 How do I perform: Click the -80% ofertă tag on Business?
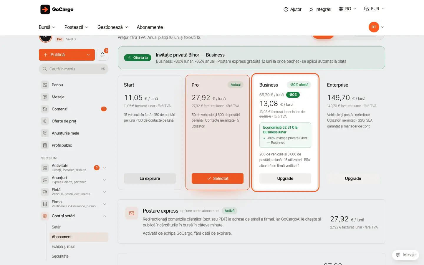click(299, 85)
